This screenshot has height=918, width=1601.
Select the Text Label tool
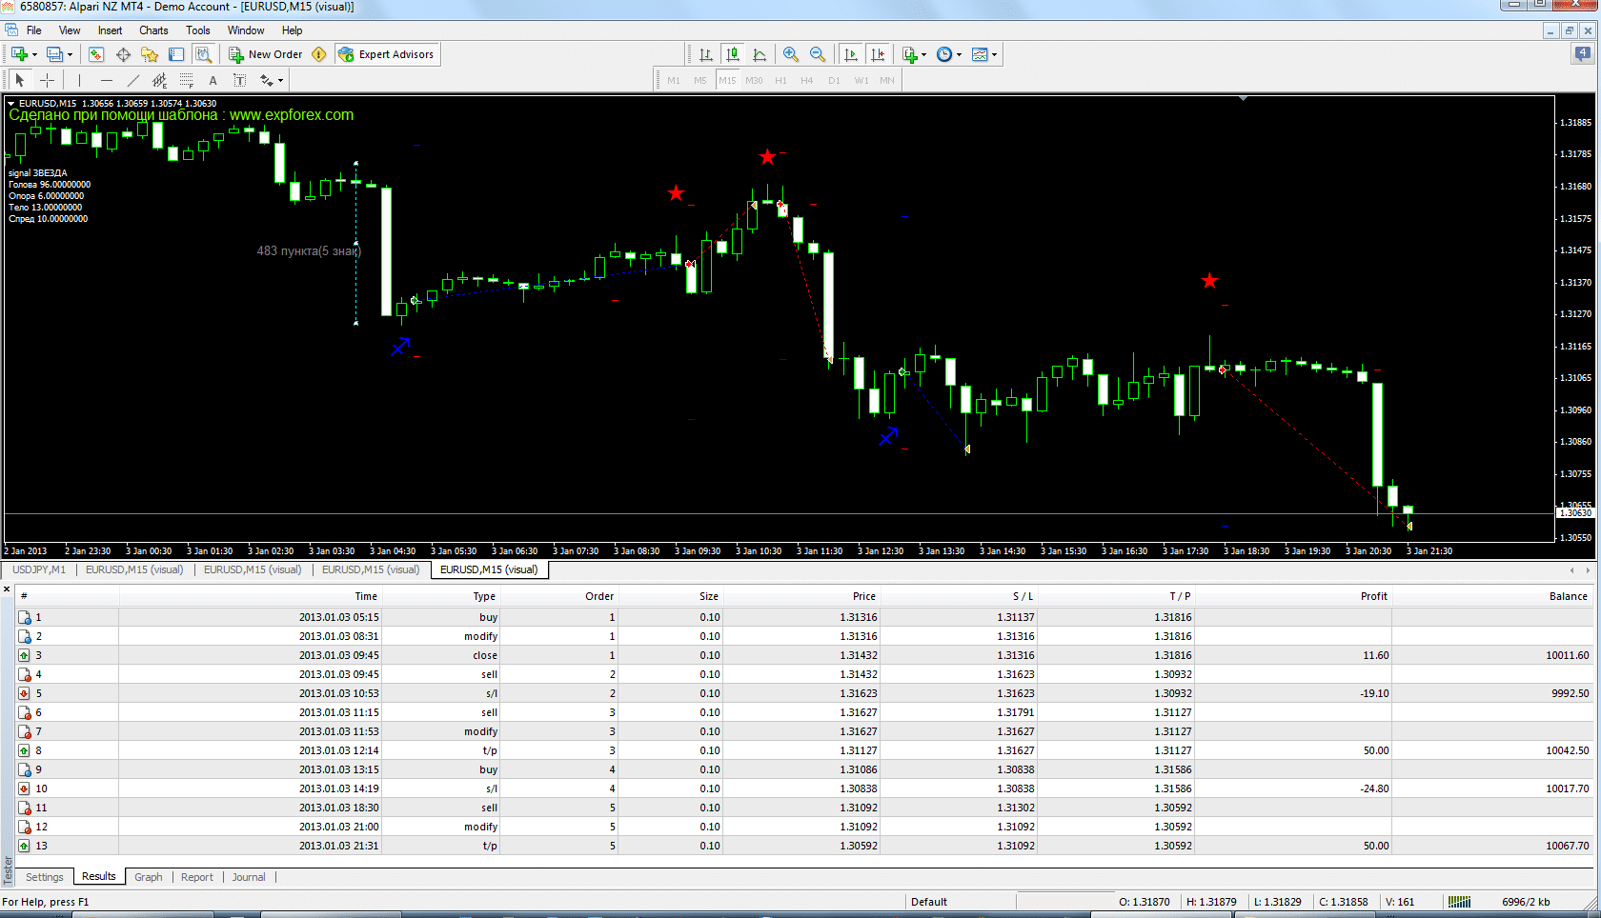(239, 80)
